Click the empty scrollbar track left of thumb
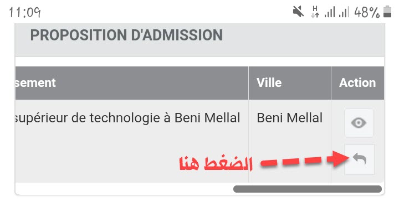This screenshot has width=399, height=212. point(124,189)
